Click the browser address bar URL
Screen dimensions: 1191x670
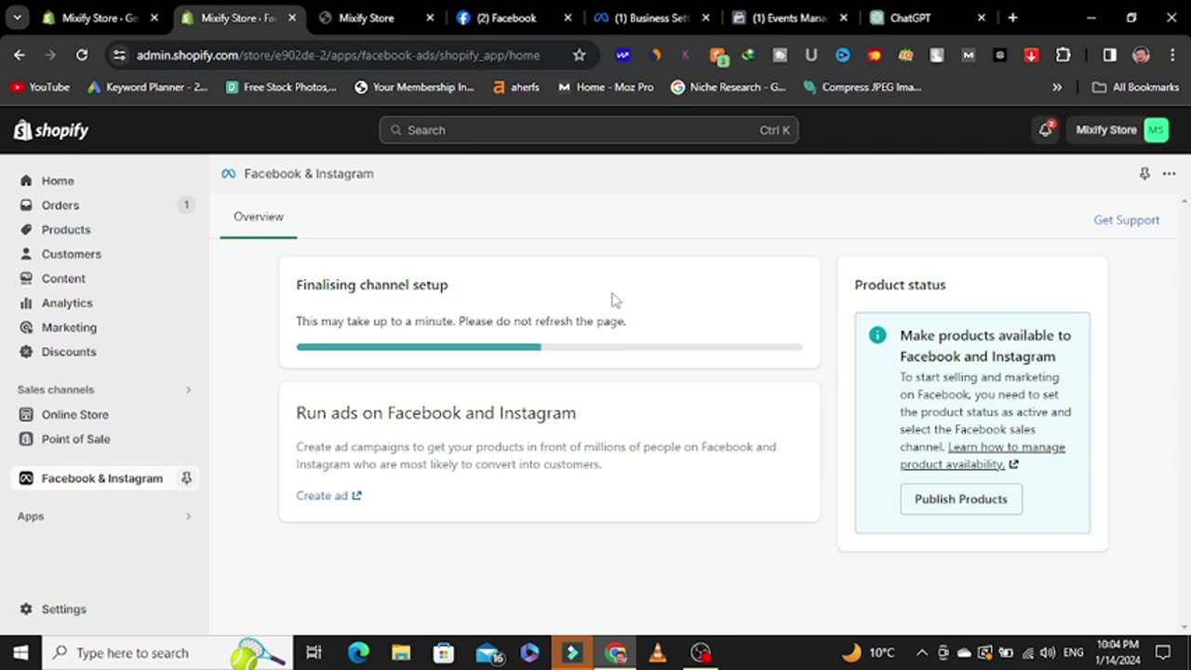point(337,55)
